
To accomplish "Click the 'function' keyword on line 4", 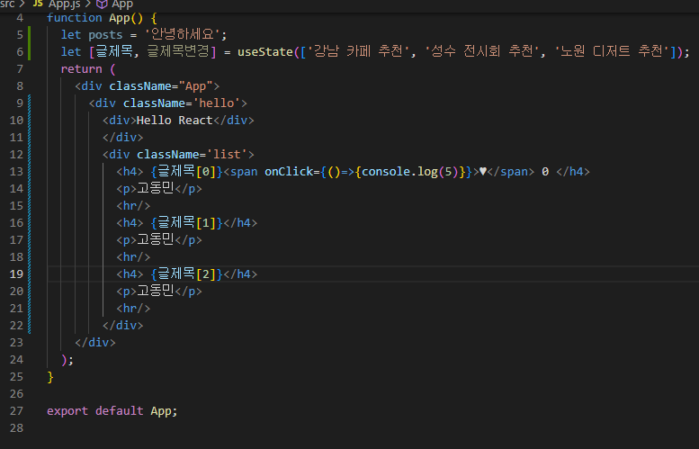I will [x=75, y=18].
